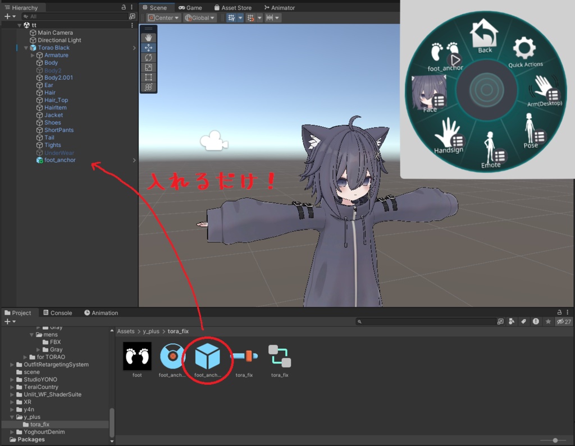This screenshot has width=575, height=446.
Task: Focus the Project search field
Action: 426,321
